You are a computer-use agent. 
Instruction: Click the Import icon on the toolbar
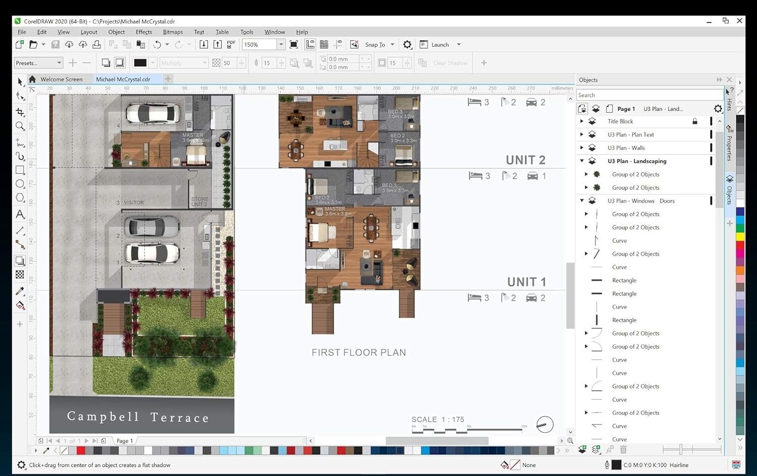(204, 44)
